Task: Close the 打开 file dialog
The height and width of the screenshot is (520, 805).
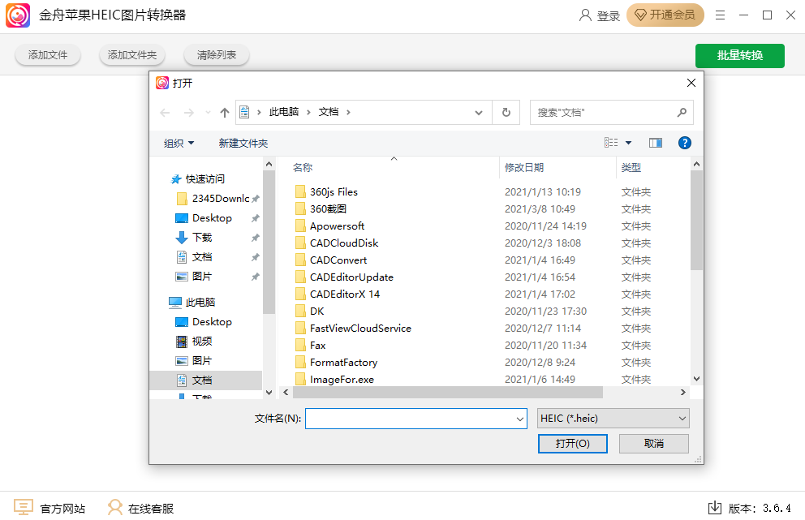Action: coord(691,83)
